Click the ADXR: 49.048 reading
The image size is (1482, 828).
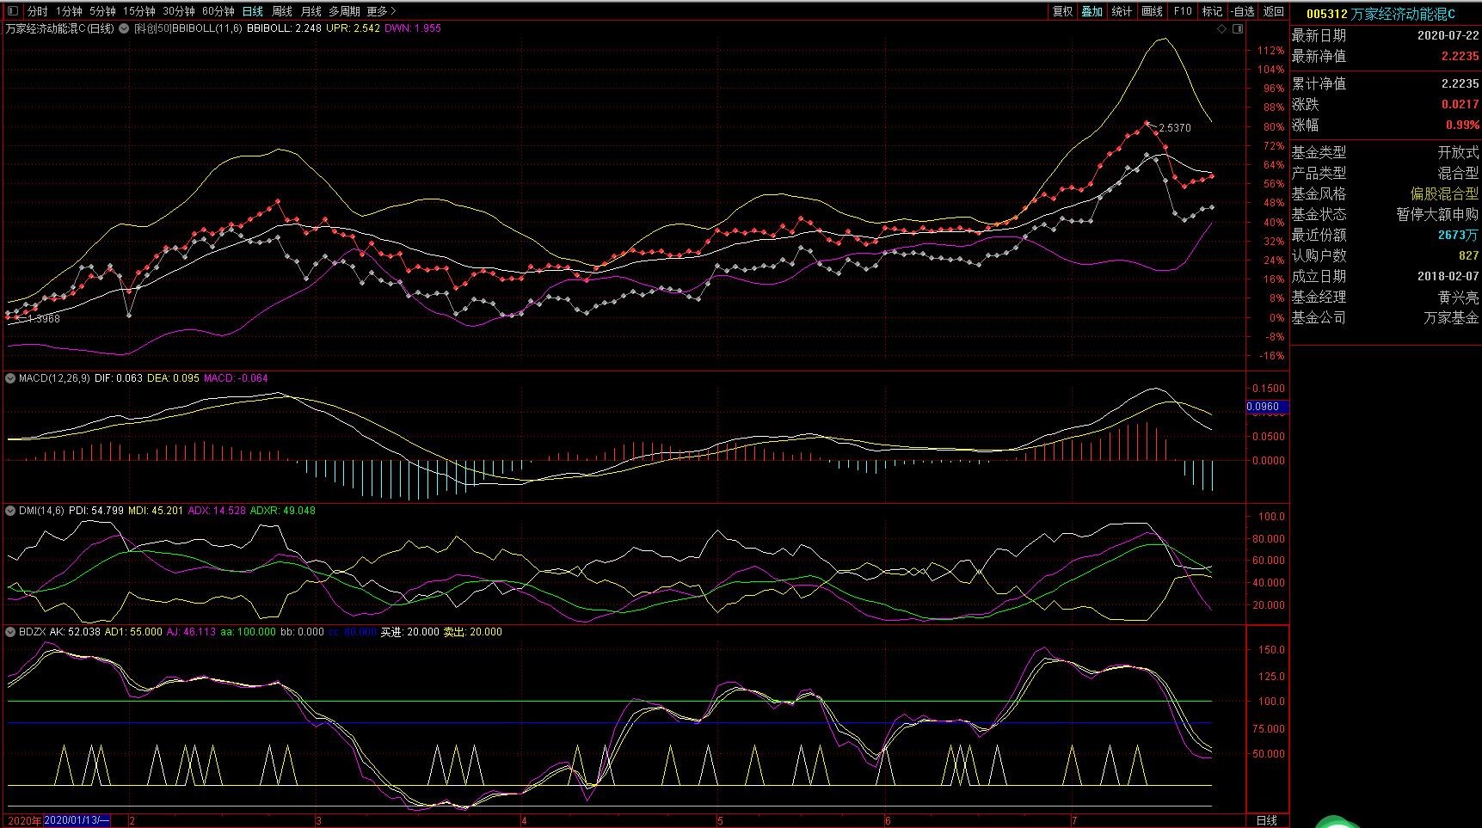(282, 511)
